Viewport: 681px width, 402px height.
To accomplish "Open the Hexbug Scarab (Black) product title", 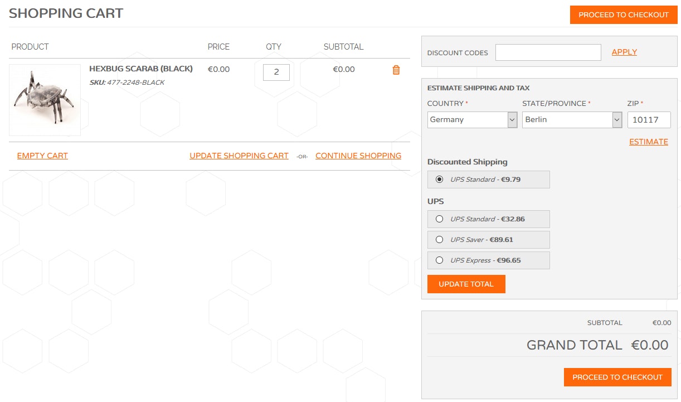I will pyautogui.click(x=141, y=69).
